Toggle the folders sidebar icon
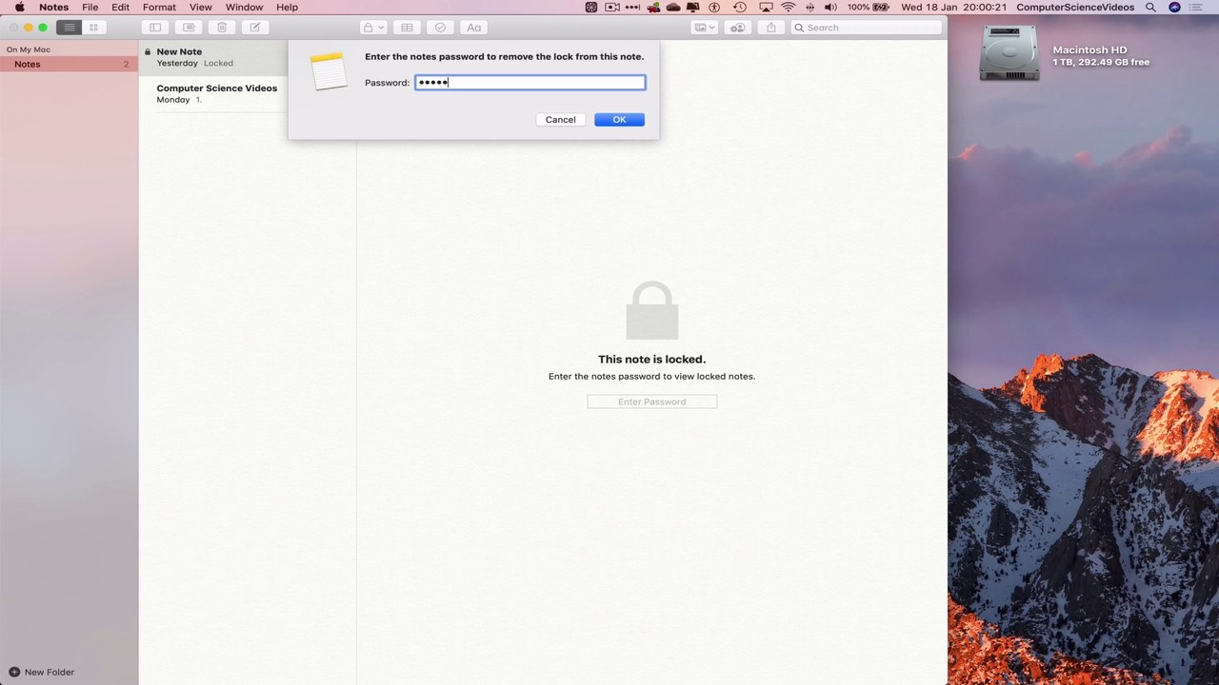 click(x=155, y=28)
